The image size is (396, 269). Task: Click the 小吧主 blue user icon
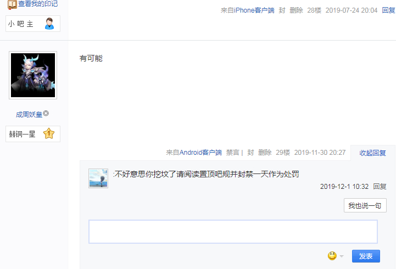pos(49,24)
